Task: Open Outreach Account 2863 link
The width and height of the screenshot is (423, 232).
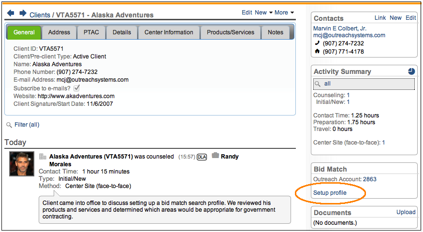Action: coord(369,179)
